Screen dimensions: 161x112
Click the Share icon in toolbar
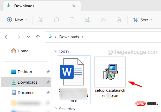[x=103, y=20]
